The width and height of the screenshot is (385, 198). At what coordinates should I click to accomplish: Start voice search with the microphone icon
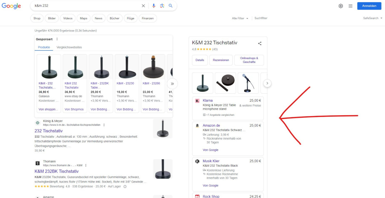point(154,6)
